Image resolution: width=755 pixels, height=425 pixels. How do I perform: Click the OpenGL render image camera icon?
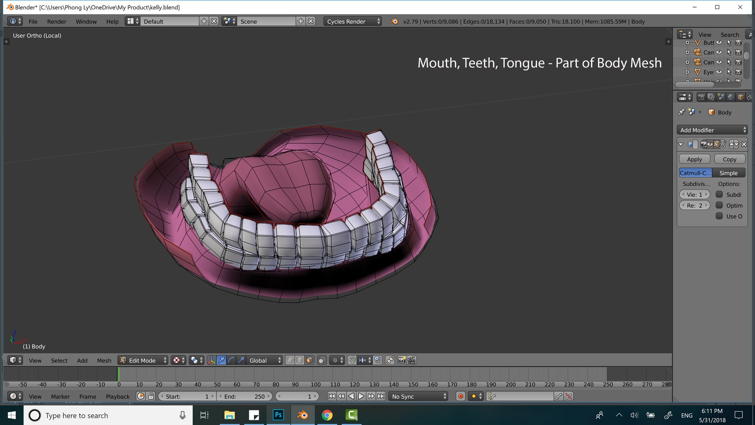coord(402,360)
